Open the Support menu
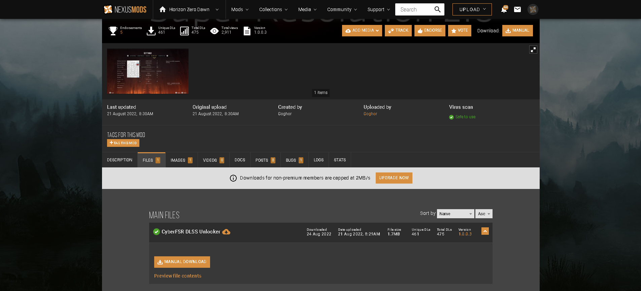Viewport: 641px width, 291px height. coord(379,9)
